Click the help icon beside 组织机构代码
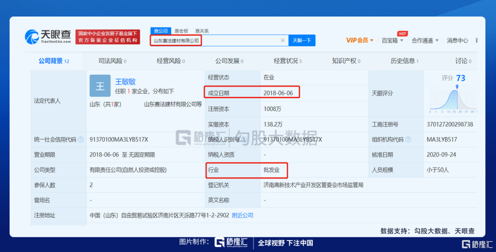This screenshot has height=252, width=496. [x=408, y=140]
